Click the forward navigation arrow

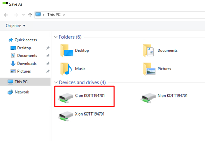[16, 15]
